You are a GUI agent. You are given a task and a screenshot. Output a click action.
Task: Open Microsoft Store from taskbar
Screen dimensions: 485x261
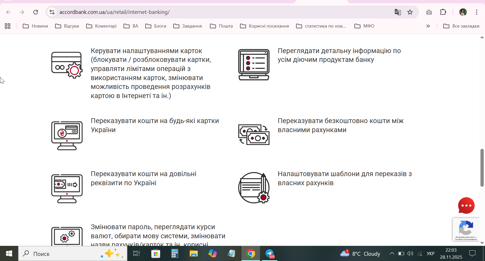coord(156,253)
